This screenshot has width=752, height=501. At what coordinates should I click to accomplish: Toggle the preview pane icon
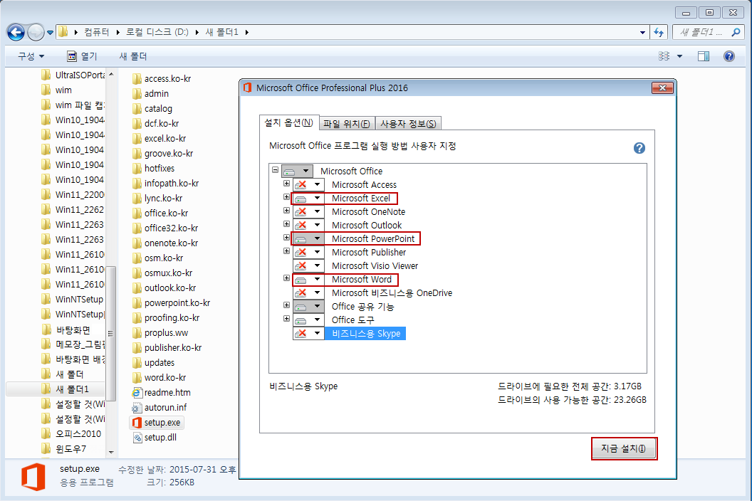[x=703, y=56]
